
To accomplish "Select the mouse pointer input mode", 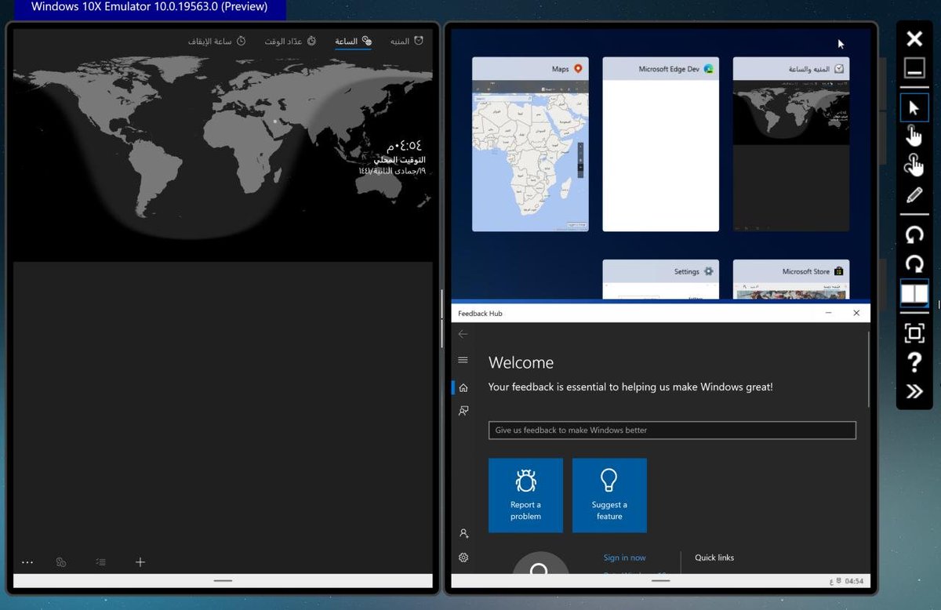I will coord(914,107).
